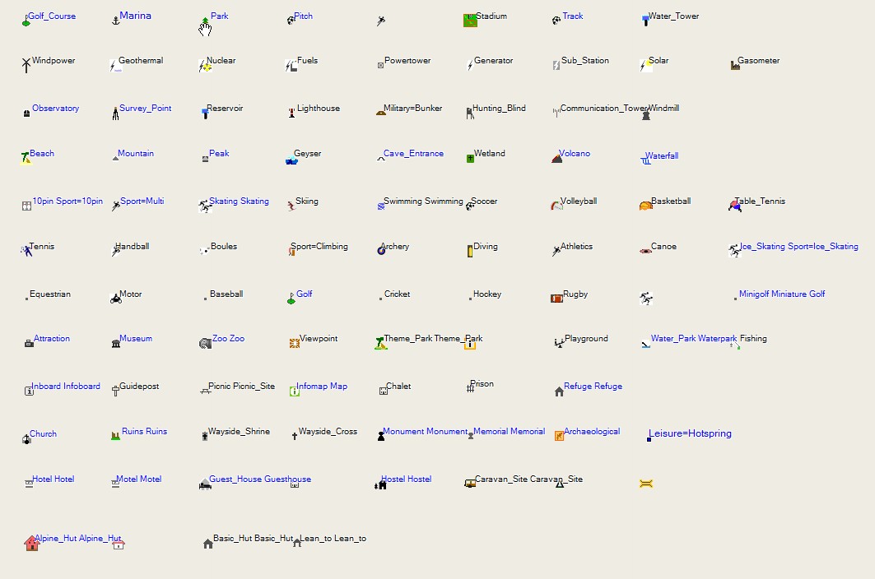
Task: Click the Gasometer factory icon
Action: tap(735, 66)
